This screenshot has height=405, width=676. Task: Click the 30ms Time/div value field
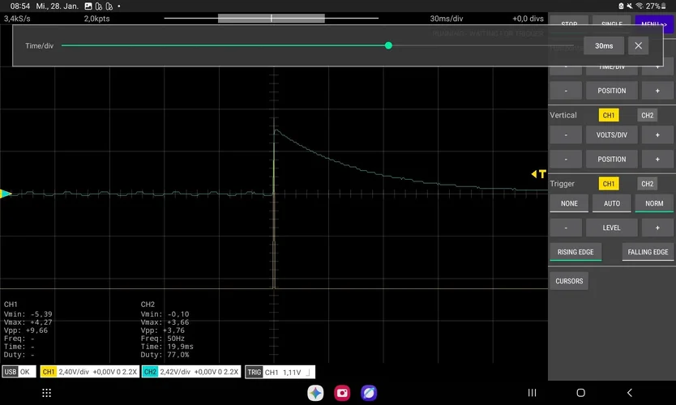pyautogui.click(x=604, y=45)
